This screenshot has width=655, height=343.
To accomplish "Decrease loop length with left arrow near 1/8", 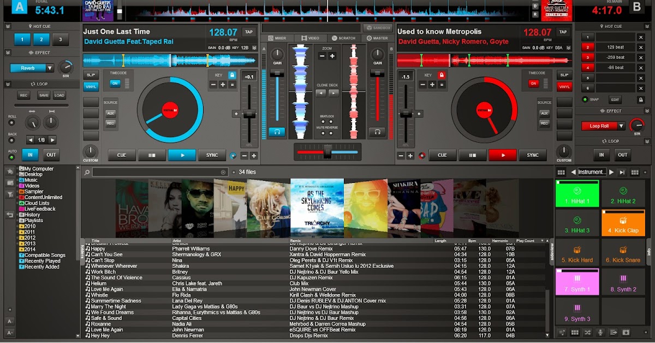I will tap(31, 140).
